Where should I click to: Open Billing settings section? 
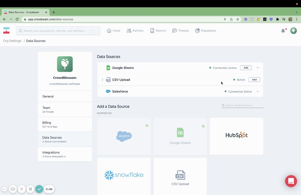point(65,124)
